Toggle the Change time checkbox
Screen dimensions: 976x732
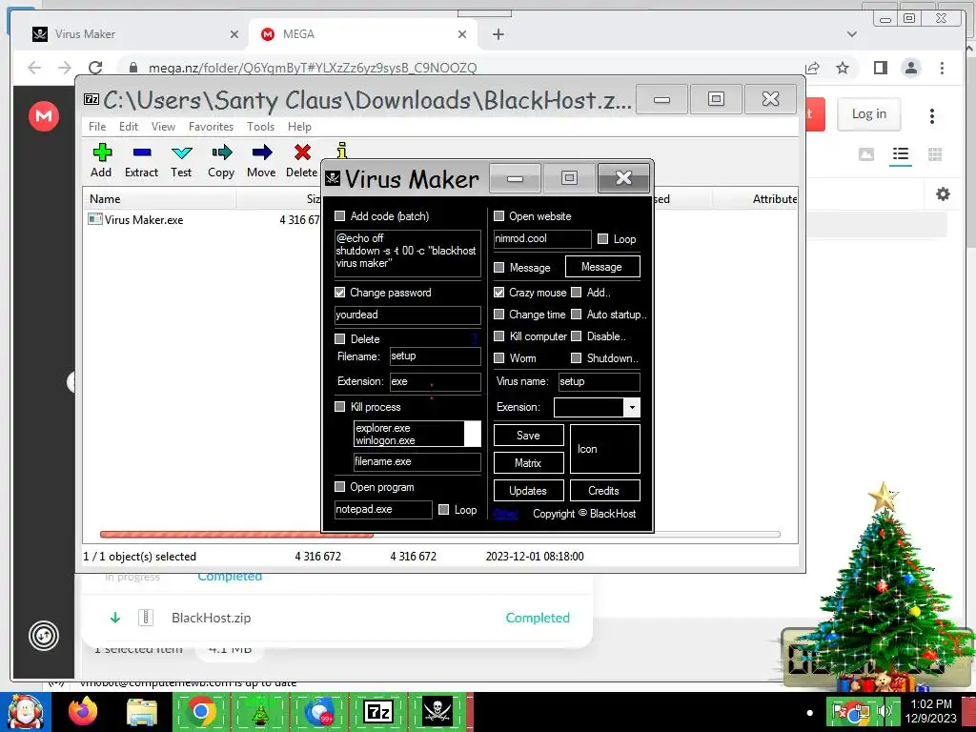(x=498, y=315)
